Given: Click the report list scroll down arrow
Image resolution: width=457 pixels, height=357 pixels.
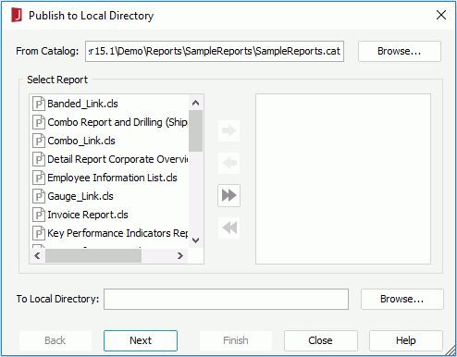Looking at the screenshot, I should click(195, 240).
